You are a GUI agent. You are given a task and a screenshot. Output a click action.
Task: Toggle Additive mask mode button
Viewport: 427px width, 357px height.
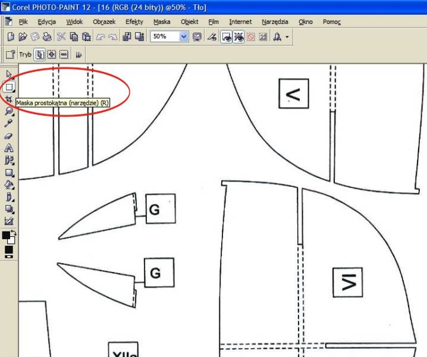52,55
